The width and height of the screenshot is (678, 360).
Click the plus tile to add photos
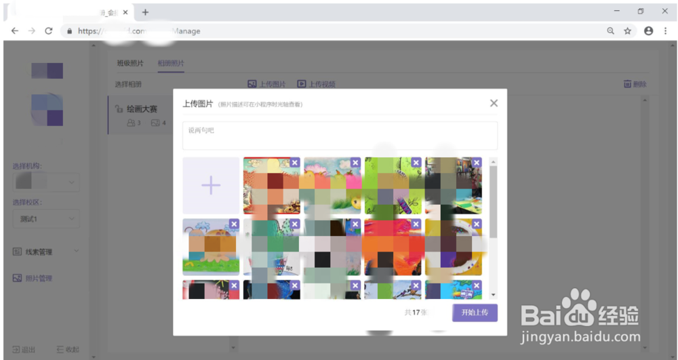coord(211,185)
